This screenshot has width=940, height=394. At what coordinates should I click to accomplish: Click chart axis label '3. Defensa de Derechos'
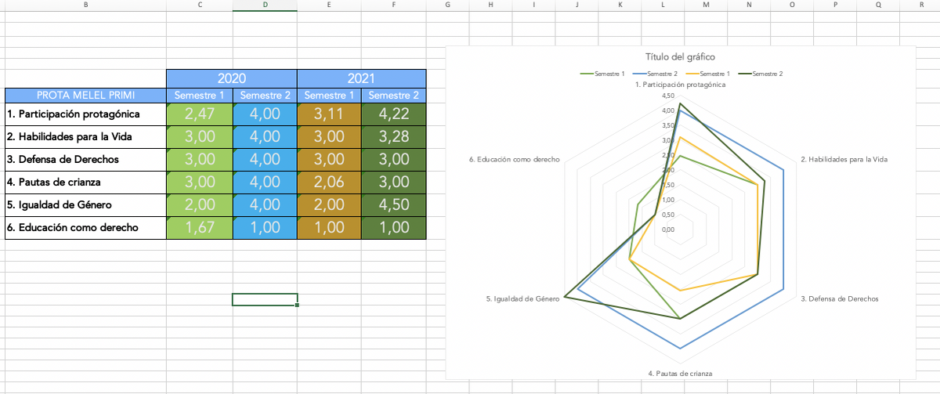pos(840,298)
